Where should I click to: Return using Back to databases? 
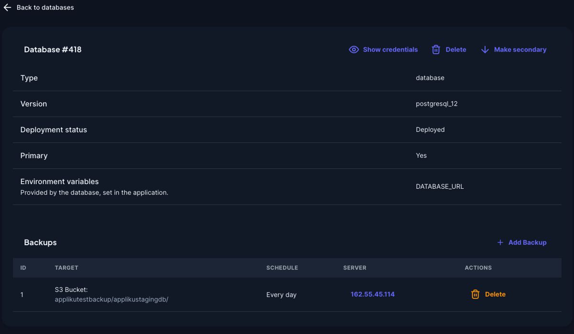[45, 7]
